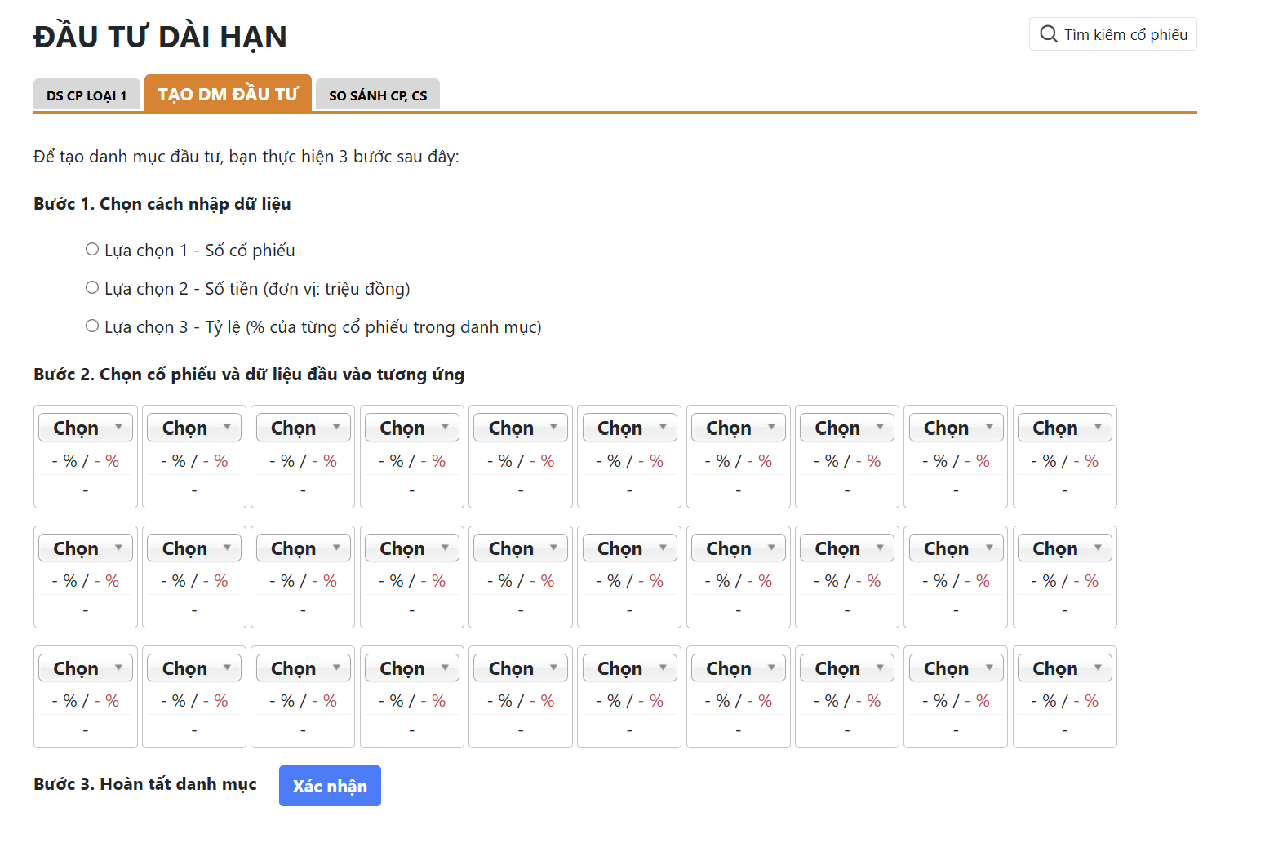Click the dropdown arrow of first bottom-row Chọn

pyautogui.click(x=118, y=667)
